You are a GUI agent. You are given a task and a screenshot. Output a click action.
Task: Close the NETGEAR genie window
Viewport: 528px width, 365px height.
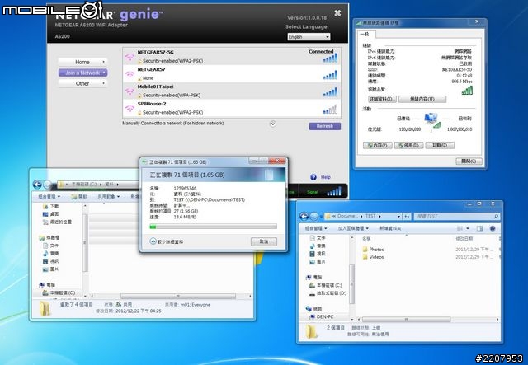pyautogui.click(x=337, y=13)
